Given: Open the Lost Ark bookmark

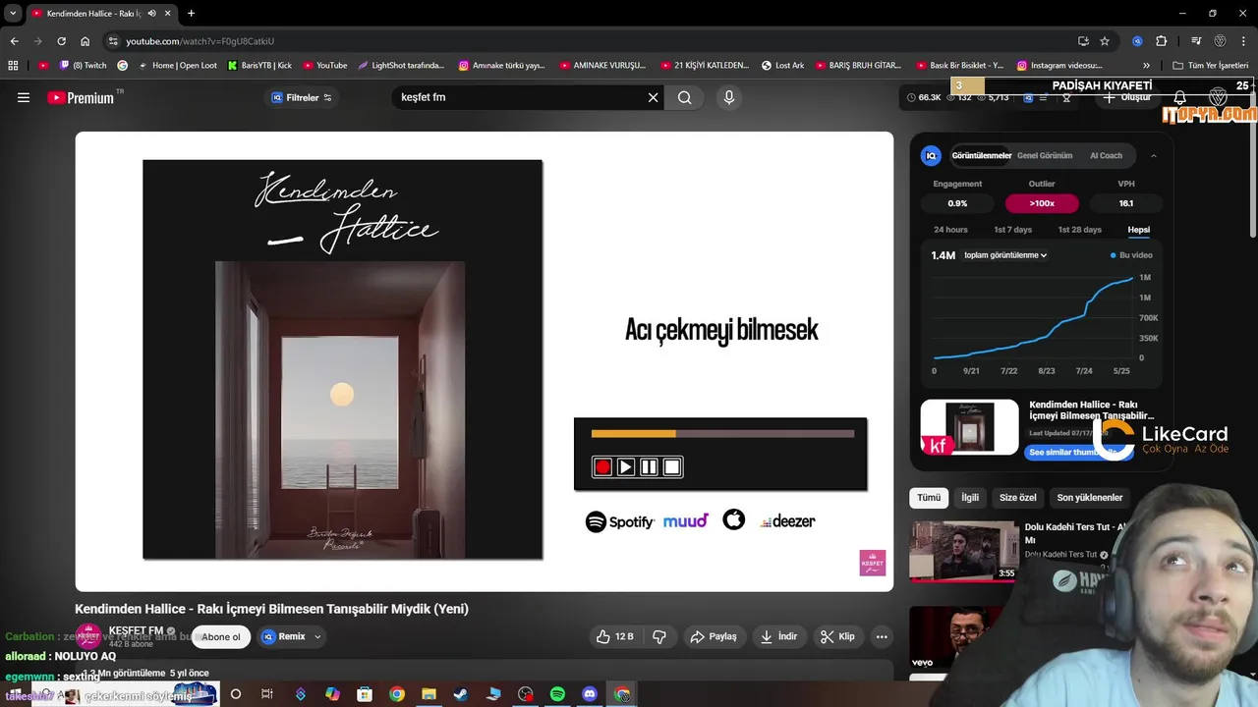Looking at the screenshot, I should tap(782, 66).
